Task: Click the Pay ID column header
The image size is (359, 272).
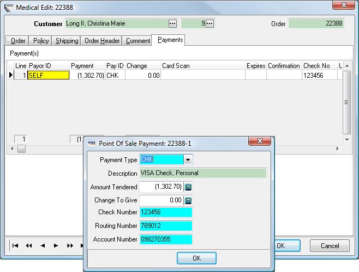Action: tap(115, 66)
